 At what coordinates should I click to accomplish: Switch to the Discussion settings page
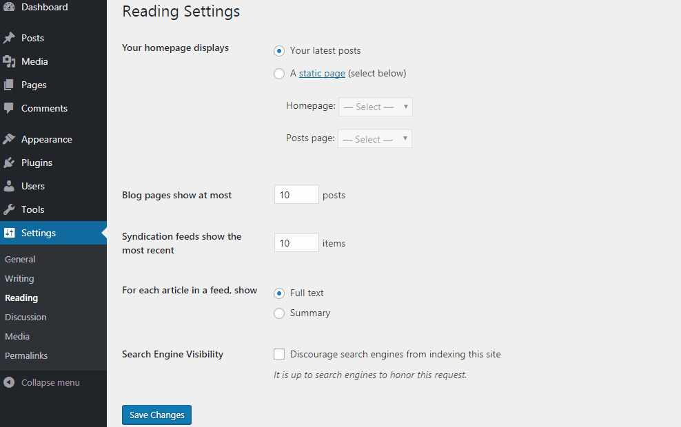pyautogui.click(x=26, y=317)
